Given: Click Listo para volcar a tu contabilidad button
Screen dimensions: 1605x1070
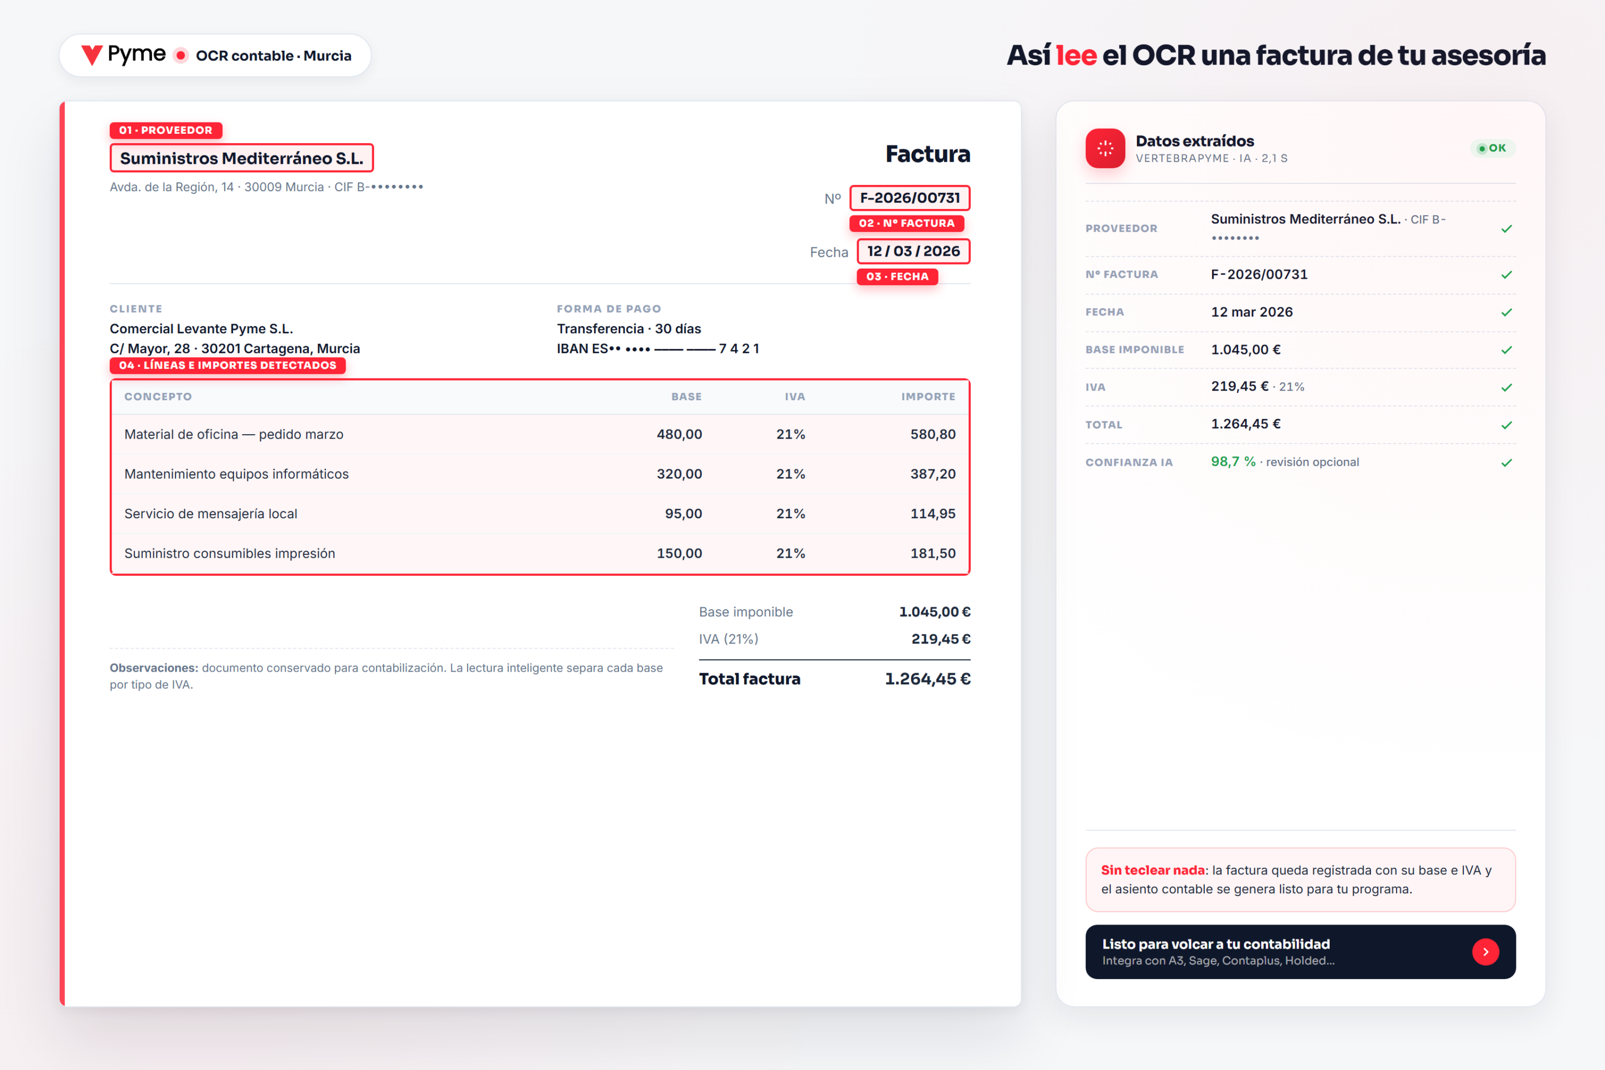Looking at the screenshot, I should tap(1300, 952).
